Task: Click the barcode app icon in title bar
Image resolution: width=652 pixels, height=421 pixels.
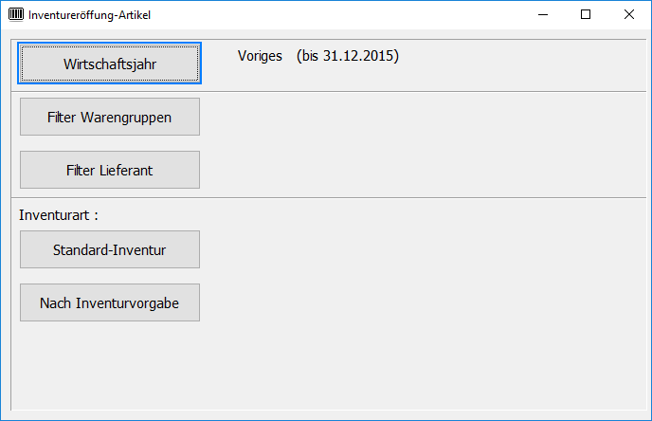Action: [x=15, y=14]
